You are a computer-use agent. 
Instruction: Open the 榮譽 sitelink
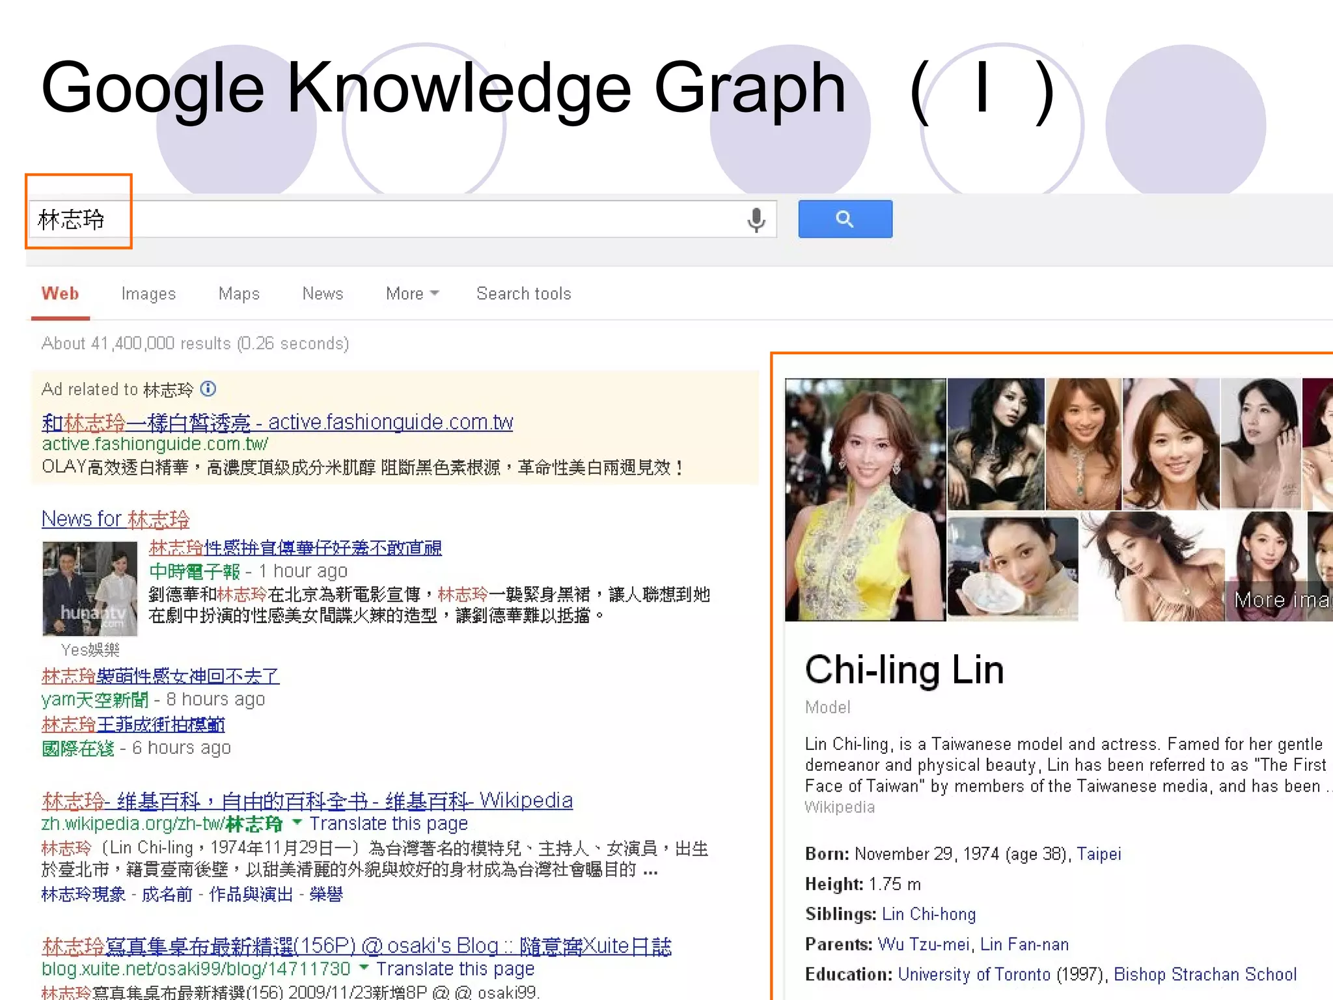click(x=326, y=895)
